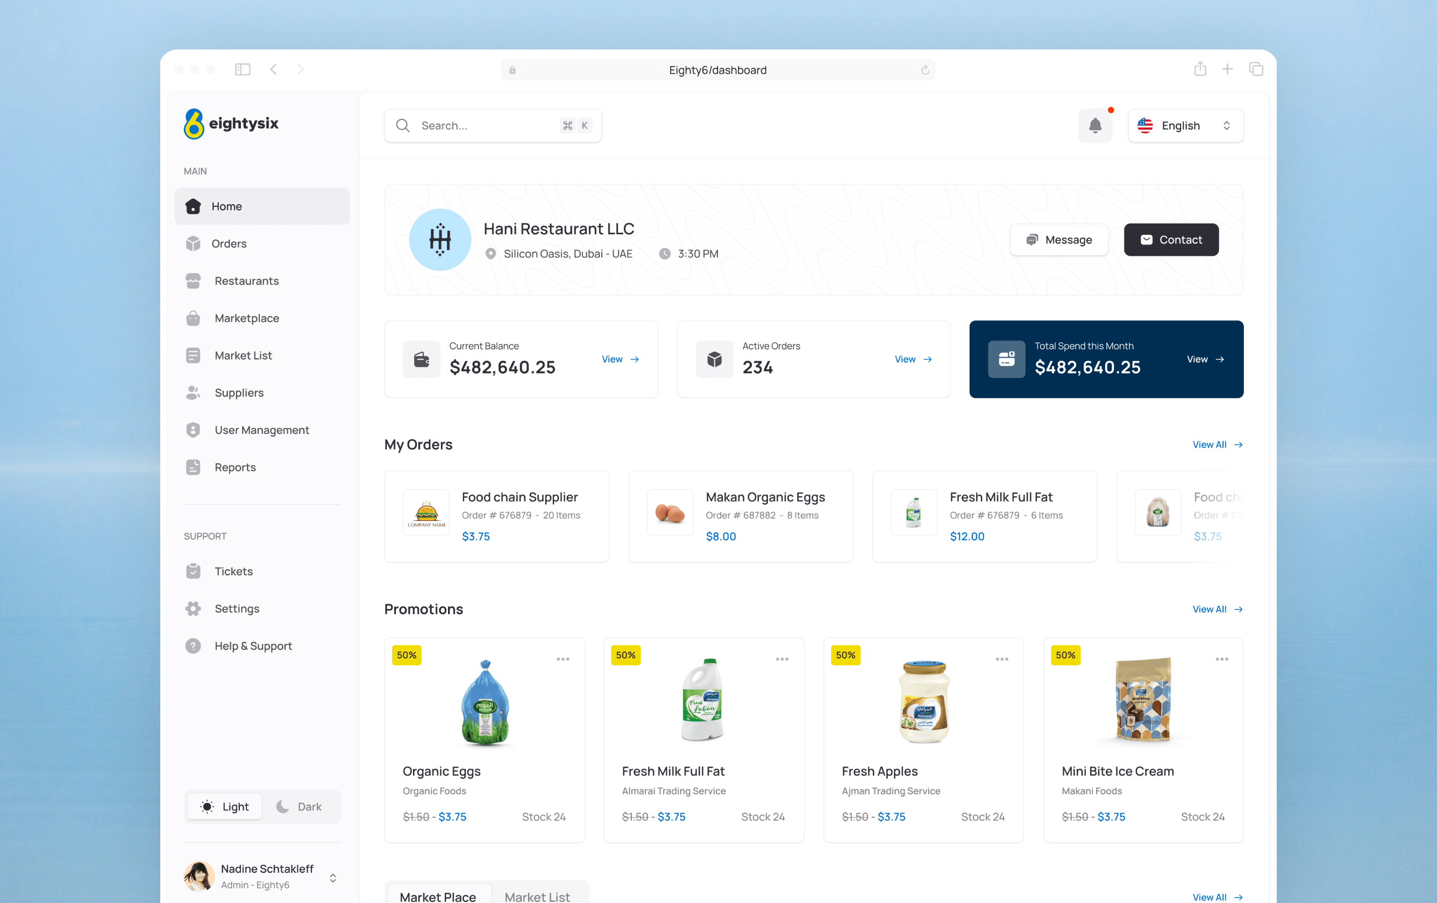The width and height of the screenshot is (1437, 903).
Task: Click 'Almarai Trading Service' supplier name
Action: pos(674,791)
